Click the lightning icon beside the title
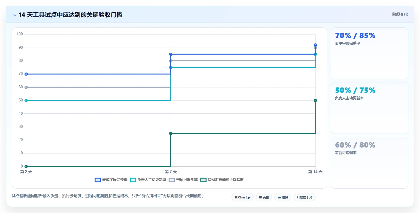The height and width of the screenshot is (213, 420). [14, 15]
